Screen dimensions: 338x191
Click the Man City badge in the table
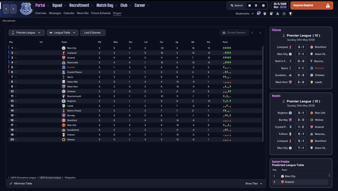click(x=63, y=48)
